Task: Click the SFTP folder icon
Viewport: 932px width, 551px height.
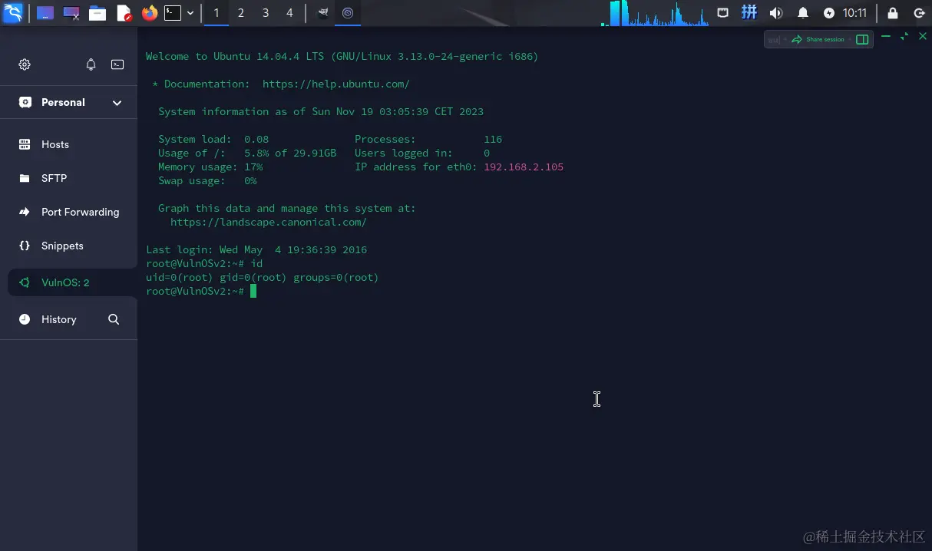Action: pyautogui.click(x=25, y=178)
